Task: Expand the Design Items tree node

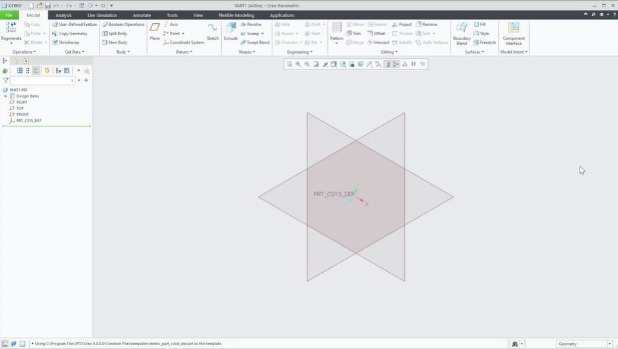Action: tap(5, 96)
